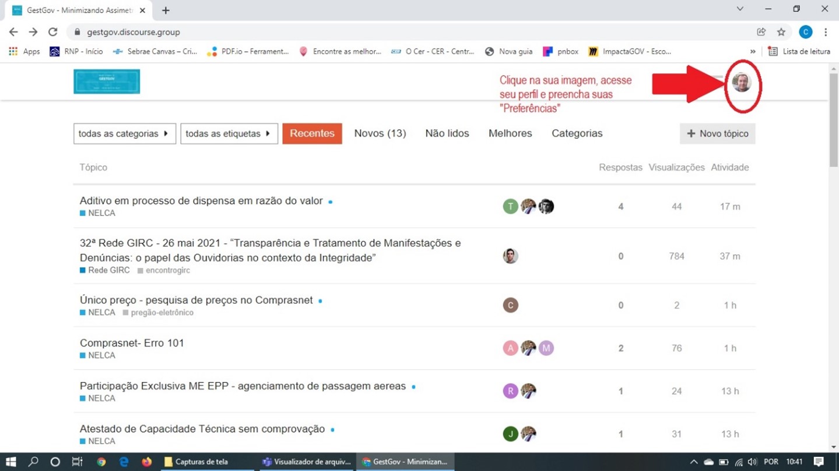Bookmark this page with the star icon
Viewport: 839px width, 471px height.
coord(781,32)
